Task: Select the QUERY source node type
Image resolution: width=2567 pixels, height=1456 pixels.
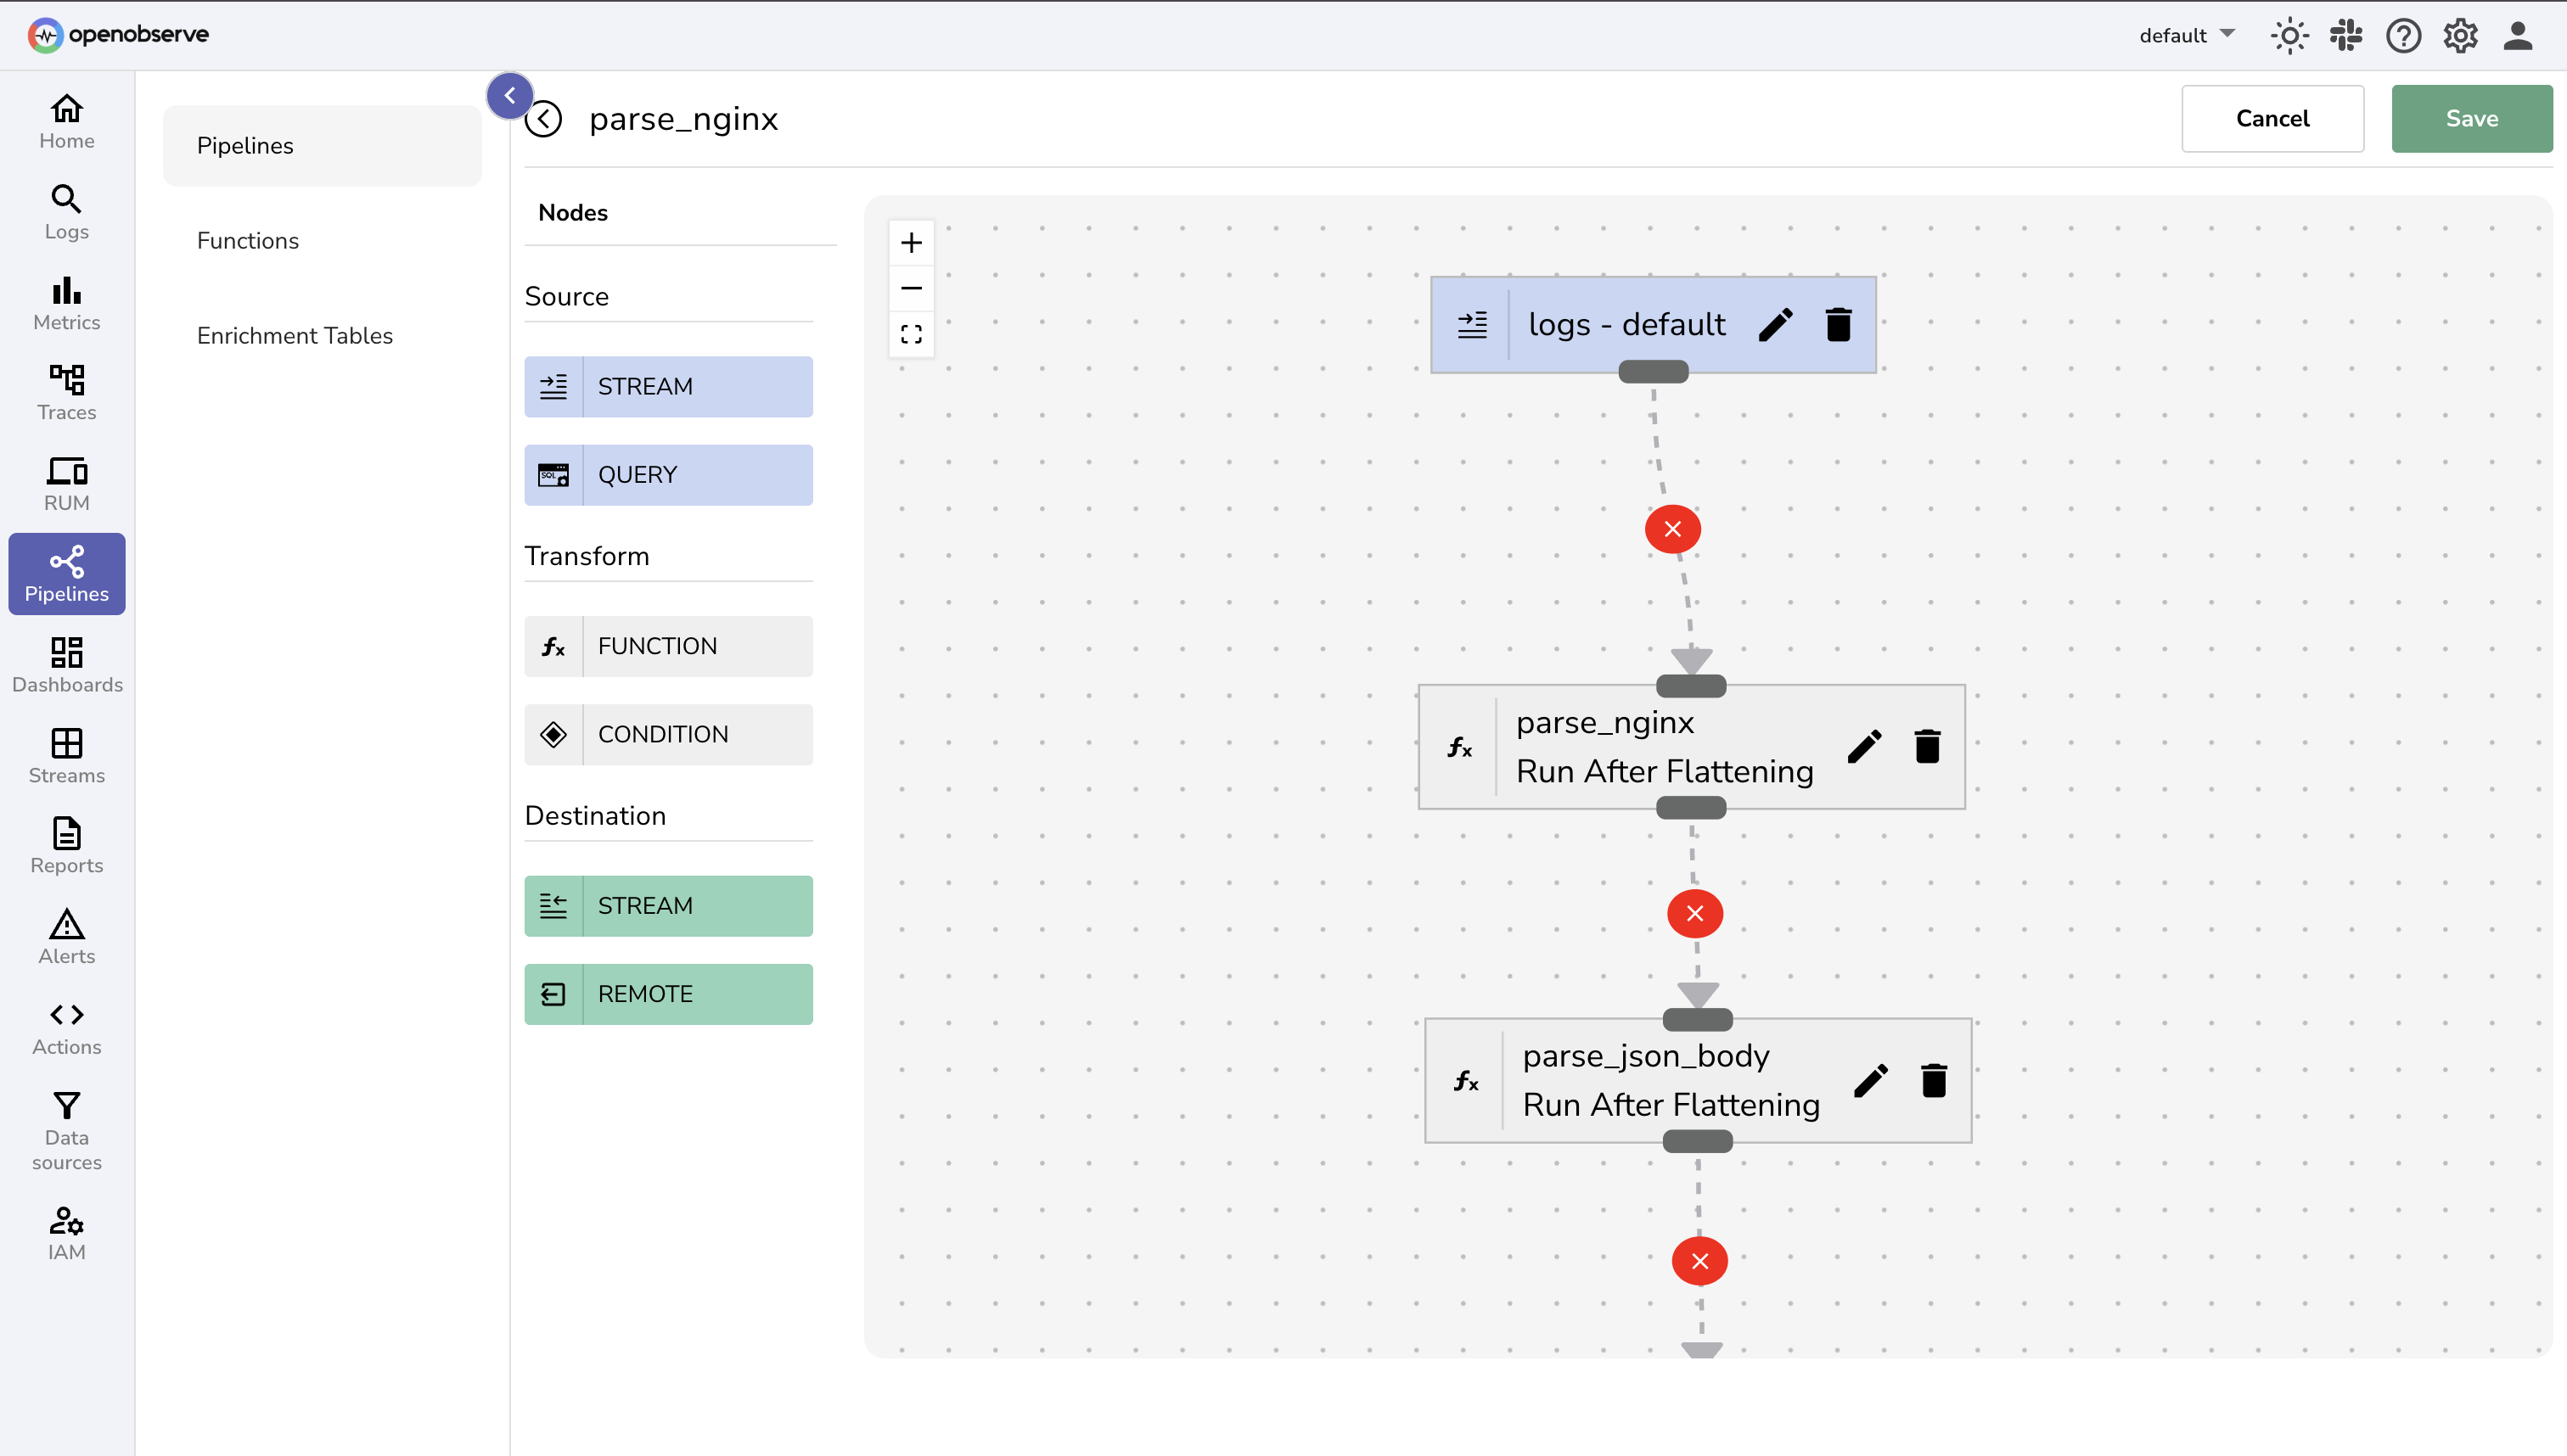Action: click(667, 474)
